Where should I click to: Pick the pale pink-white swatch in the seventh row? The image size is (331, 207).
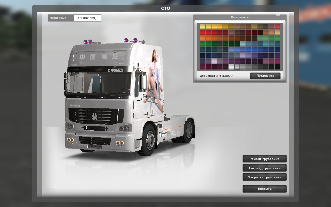pos(214,61)
